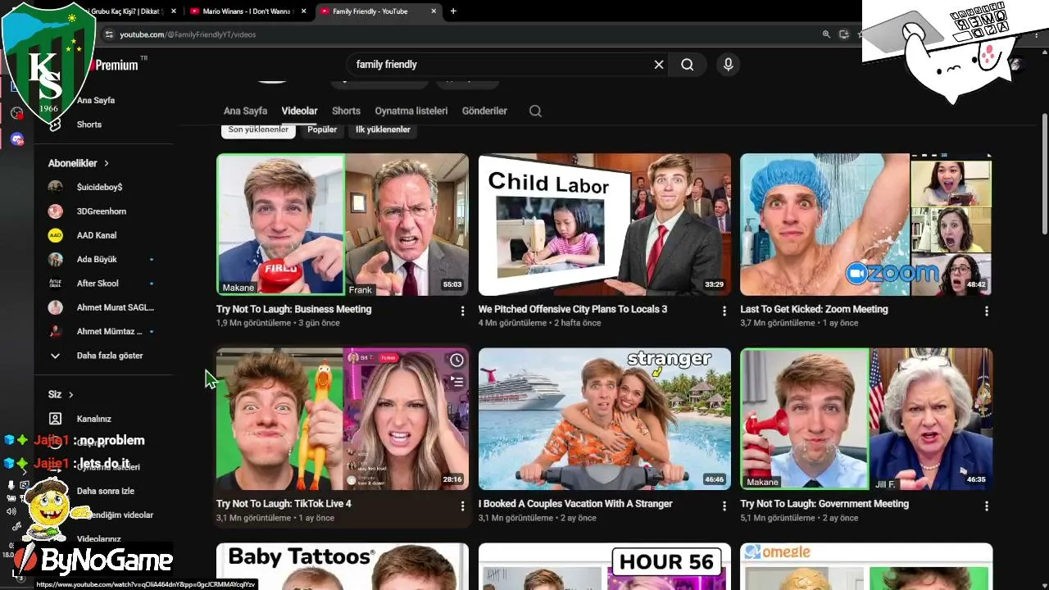The width and height of the screenshot is (1049, 590).
Task: Click the speaker volume icon in left overlay
Action: [x=11, y=512]
